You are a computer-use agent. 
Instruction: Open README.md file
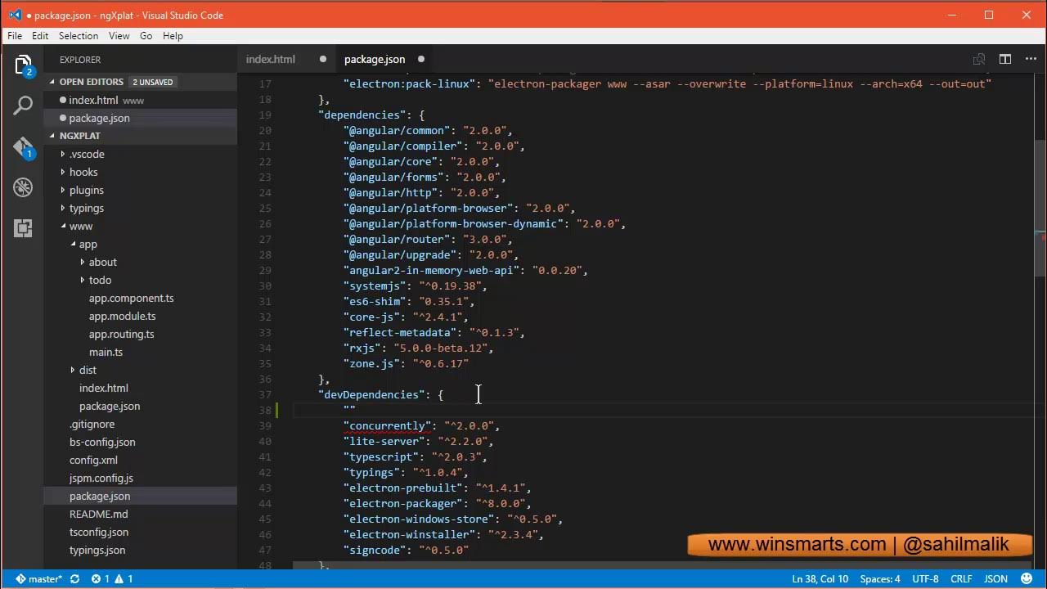pos(98,514)
